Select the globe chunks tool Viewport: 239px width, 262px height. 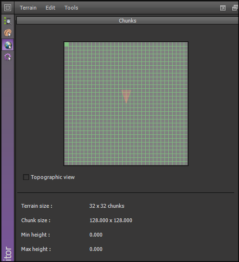(x=8, y=45)
